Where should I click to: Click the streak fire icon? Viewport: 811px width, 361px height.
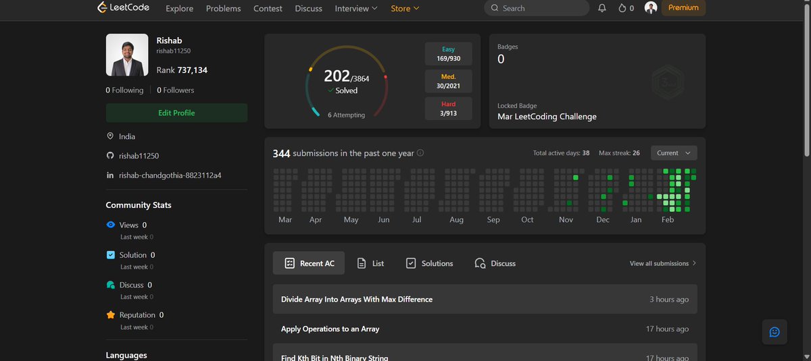pyautogui.click(x=622, y=8)
